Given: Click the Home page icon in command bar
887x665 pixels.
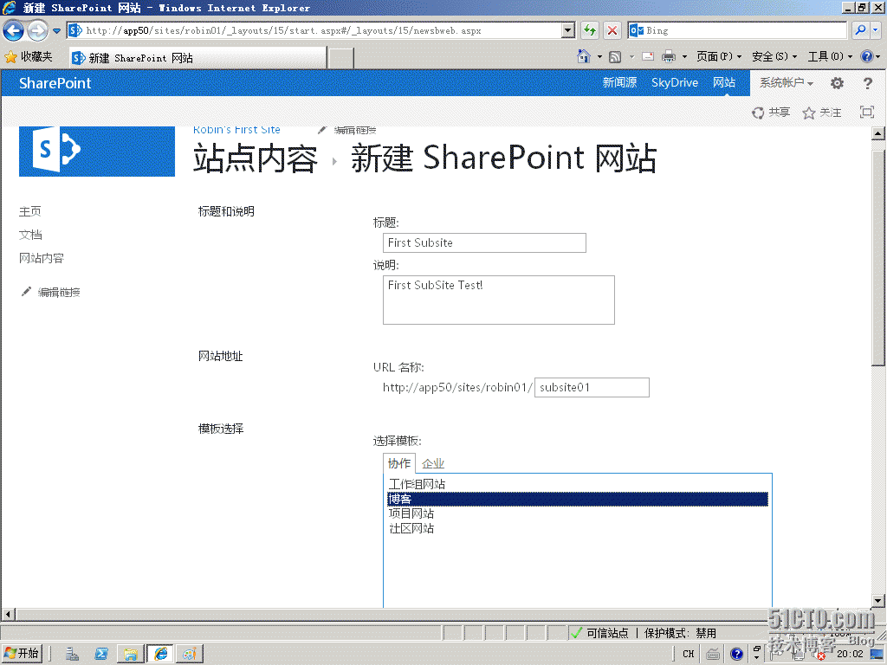Looking at the screenshot, I should click(x=583, y=56).
